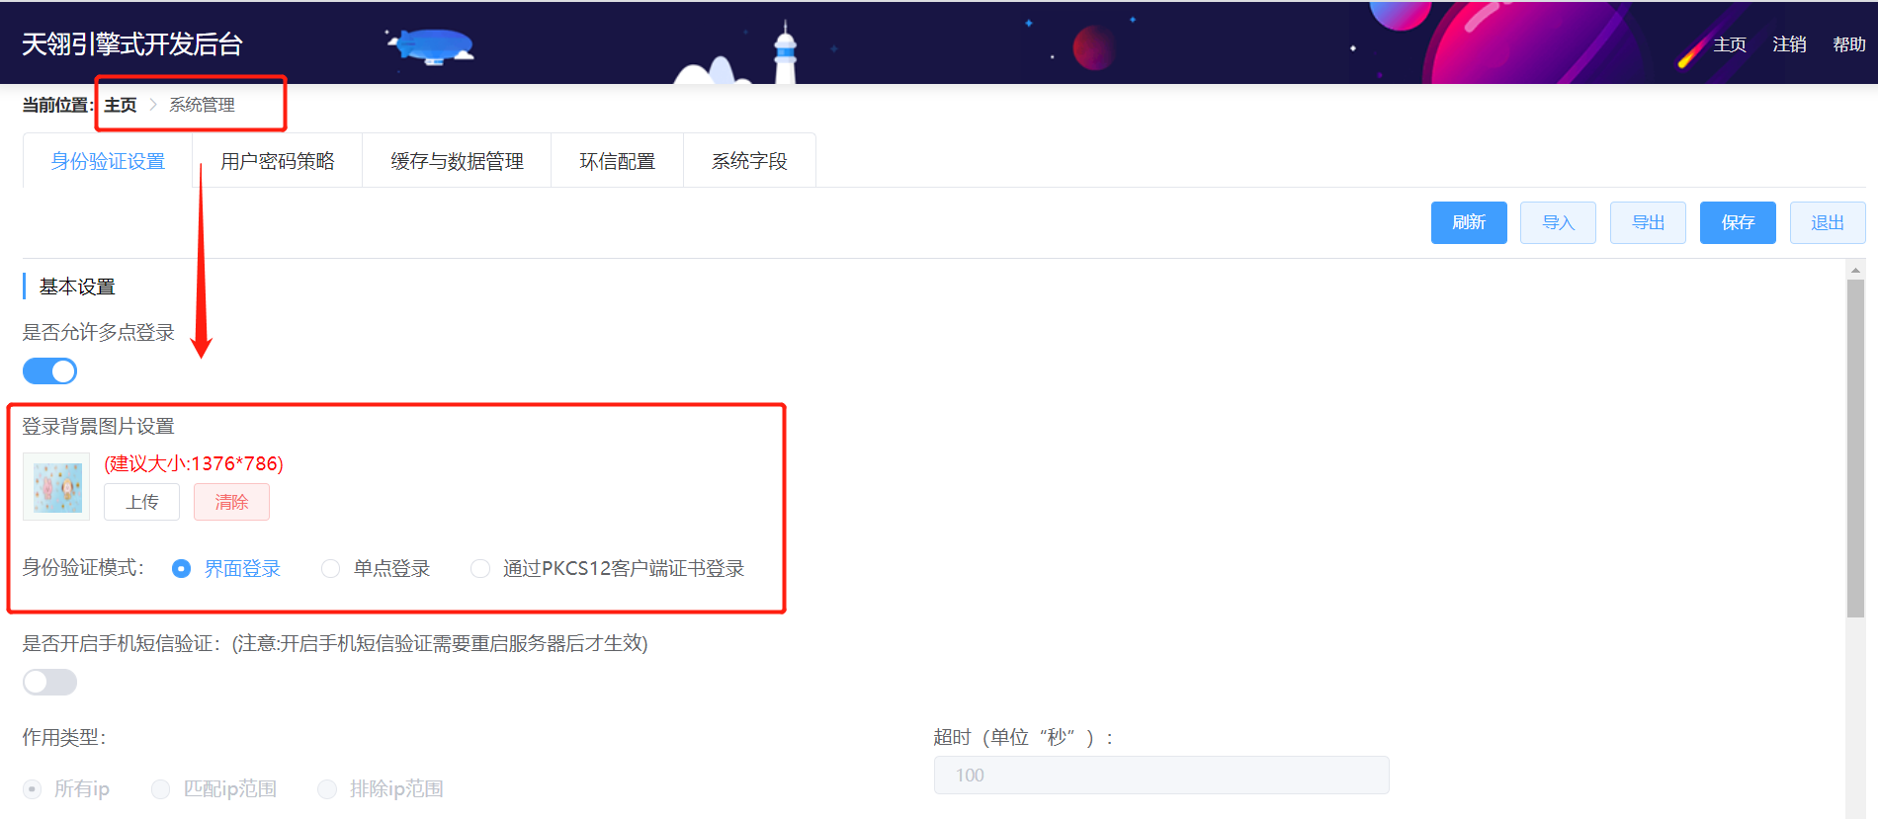Click the 退出 button
Image resolution: width=1878 pixels, height=819 pixels.
(1828, 222)
